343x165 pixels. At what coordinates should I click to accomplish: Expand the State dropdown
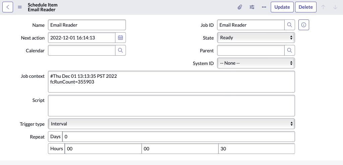256,38
